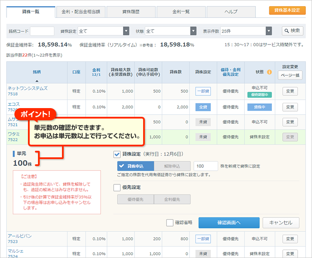Click 変更 button in the エコス row
Viewport: 312px width, 258px height.
(x=289, y=107)
